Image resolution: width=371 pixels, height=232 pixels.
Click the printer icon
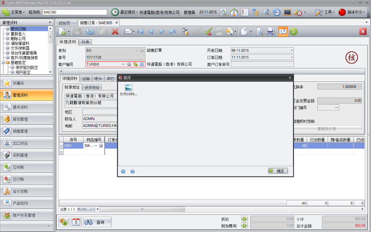click(270, 31)
